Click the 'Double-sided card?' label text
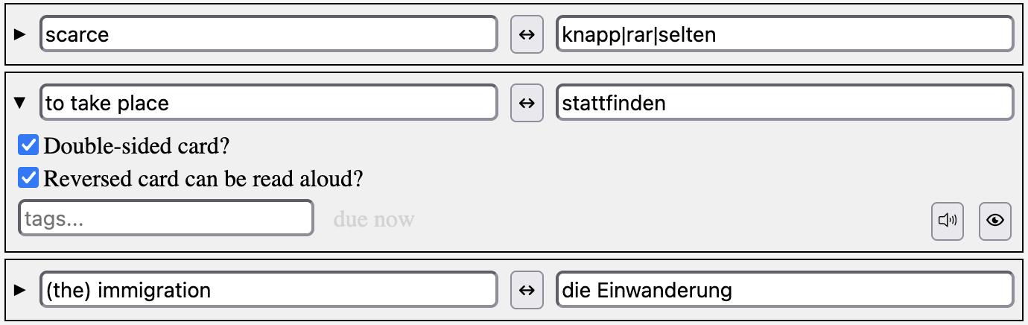1028x325 pixels. [136, 145]
